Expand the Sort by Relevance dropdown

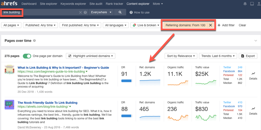click(180, 56)
